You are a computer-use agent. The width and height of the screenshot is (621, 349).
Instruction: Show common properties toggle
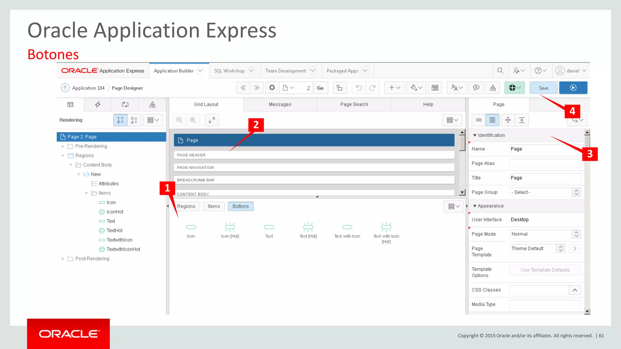click(x=479, y=120)
